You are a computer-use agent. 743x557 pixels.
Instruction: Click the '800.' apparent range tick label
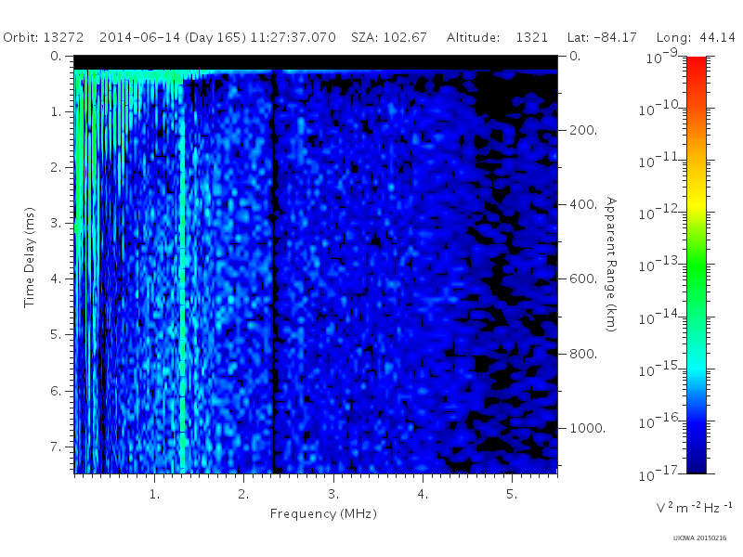[x=583, y=354]
